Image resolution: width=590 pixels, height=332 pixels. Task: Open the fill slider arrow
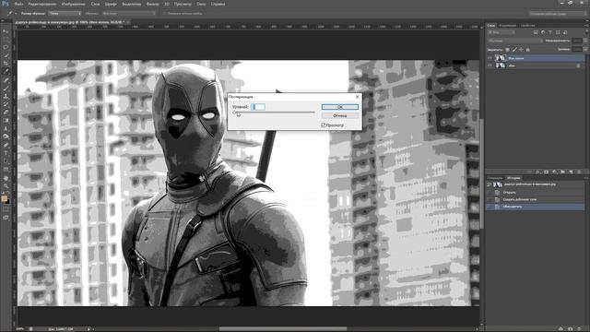pyautogui.click(x=585, y=49)
